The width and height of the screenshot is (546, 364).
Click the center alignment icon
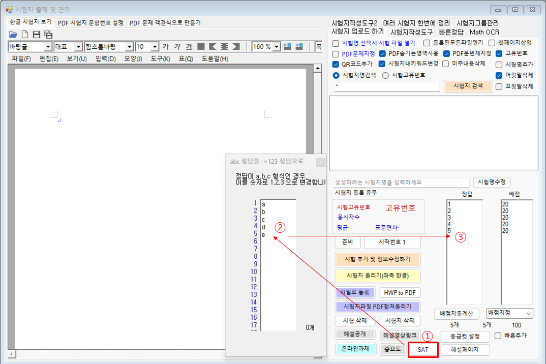pyautogui.click(x=224, y=47)
